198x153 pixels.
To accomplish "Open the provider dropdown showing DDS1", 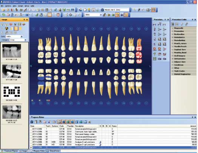I will [x=93, y=15].
